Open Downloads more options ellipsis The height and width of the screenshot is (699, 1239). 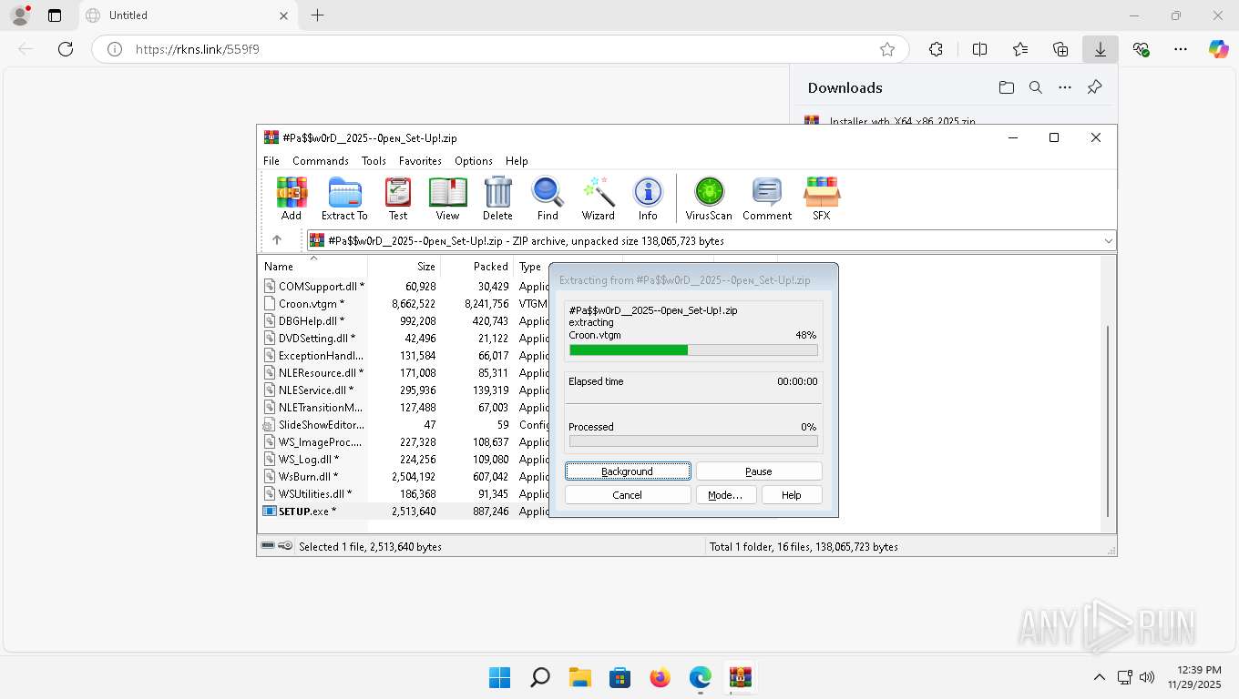click(x=1065, y=87)
